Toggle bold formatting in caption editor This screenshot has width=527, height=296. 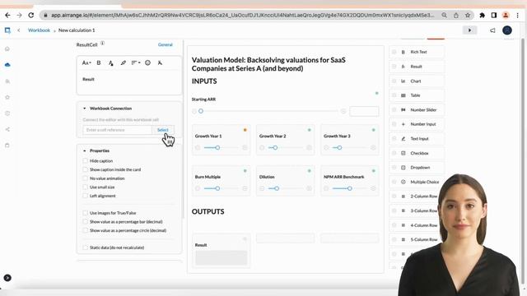99,62
